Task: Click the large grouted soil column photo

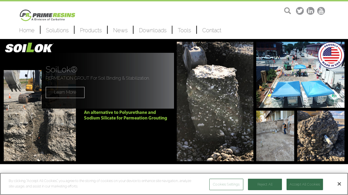Action: (215, 101)
